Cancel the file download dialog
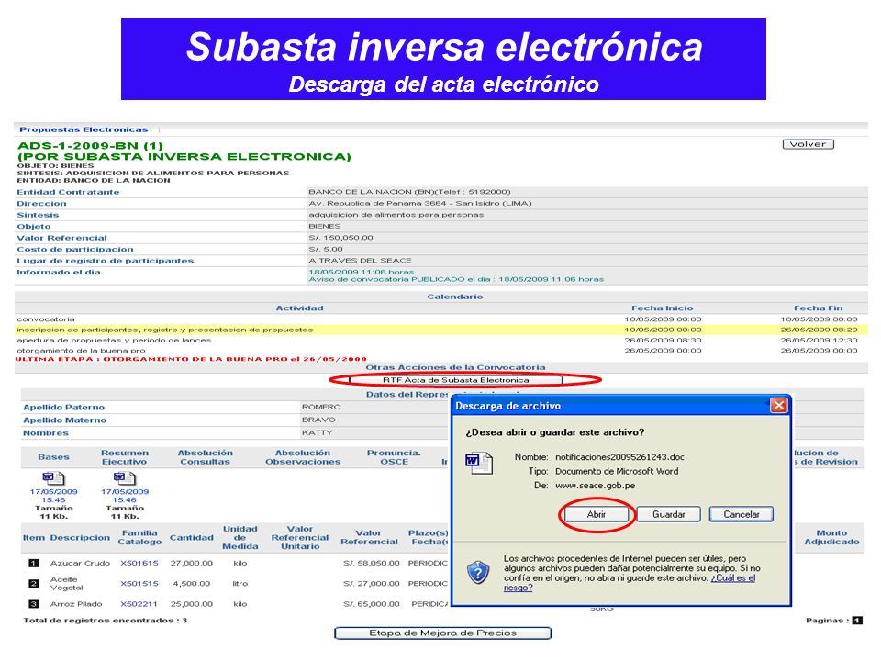The image size is (881, 661). pos(742,514)
